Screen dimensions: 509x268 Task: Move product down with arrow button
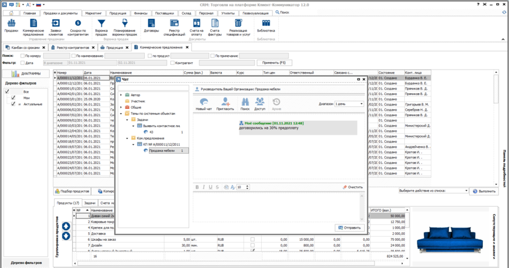tap(66, 236)
